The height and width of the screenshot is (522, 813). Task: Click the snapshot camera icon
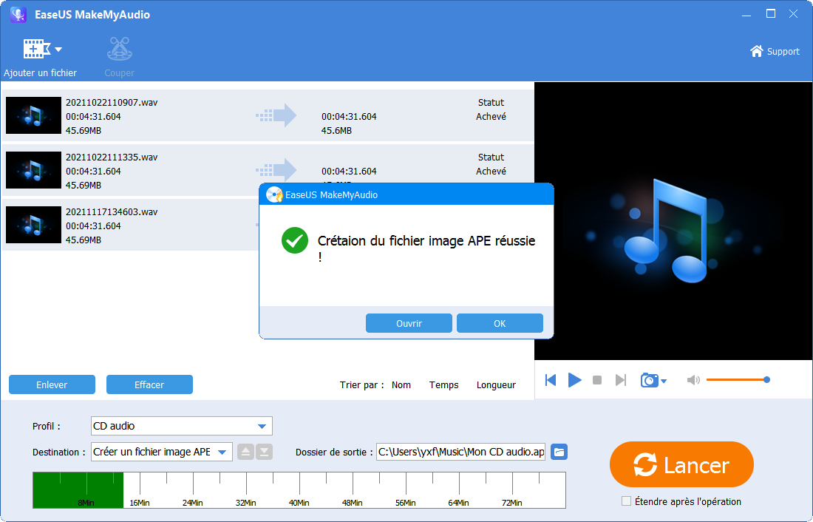(x=649, y=380)
